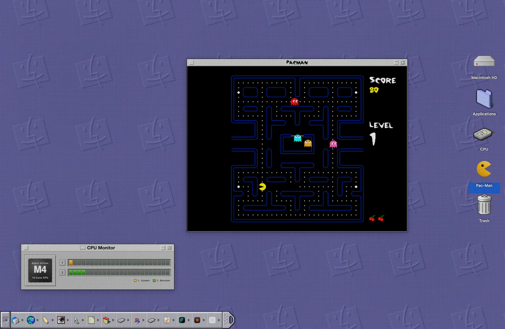Click the orange System legend swatch

coord(135,281)
